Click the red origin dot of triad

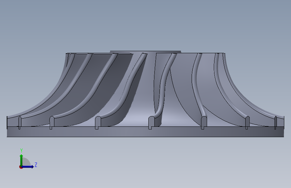[21, 167]
